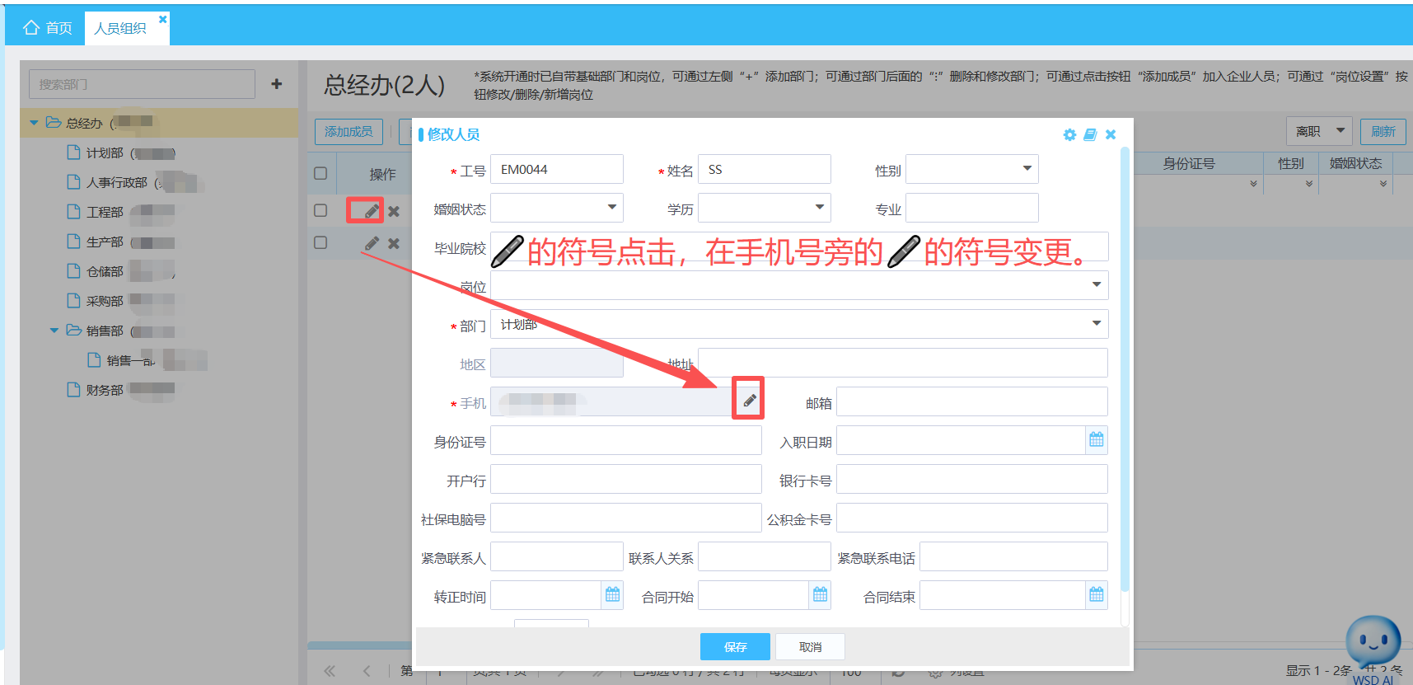The image size is (1413, 685).
Task: Select 工程部 in the department tree
Action: pyautogui.click(x=105, y=213)
